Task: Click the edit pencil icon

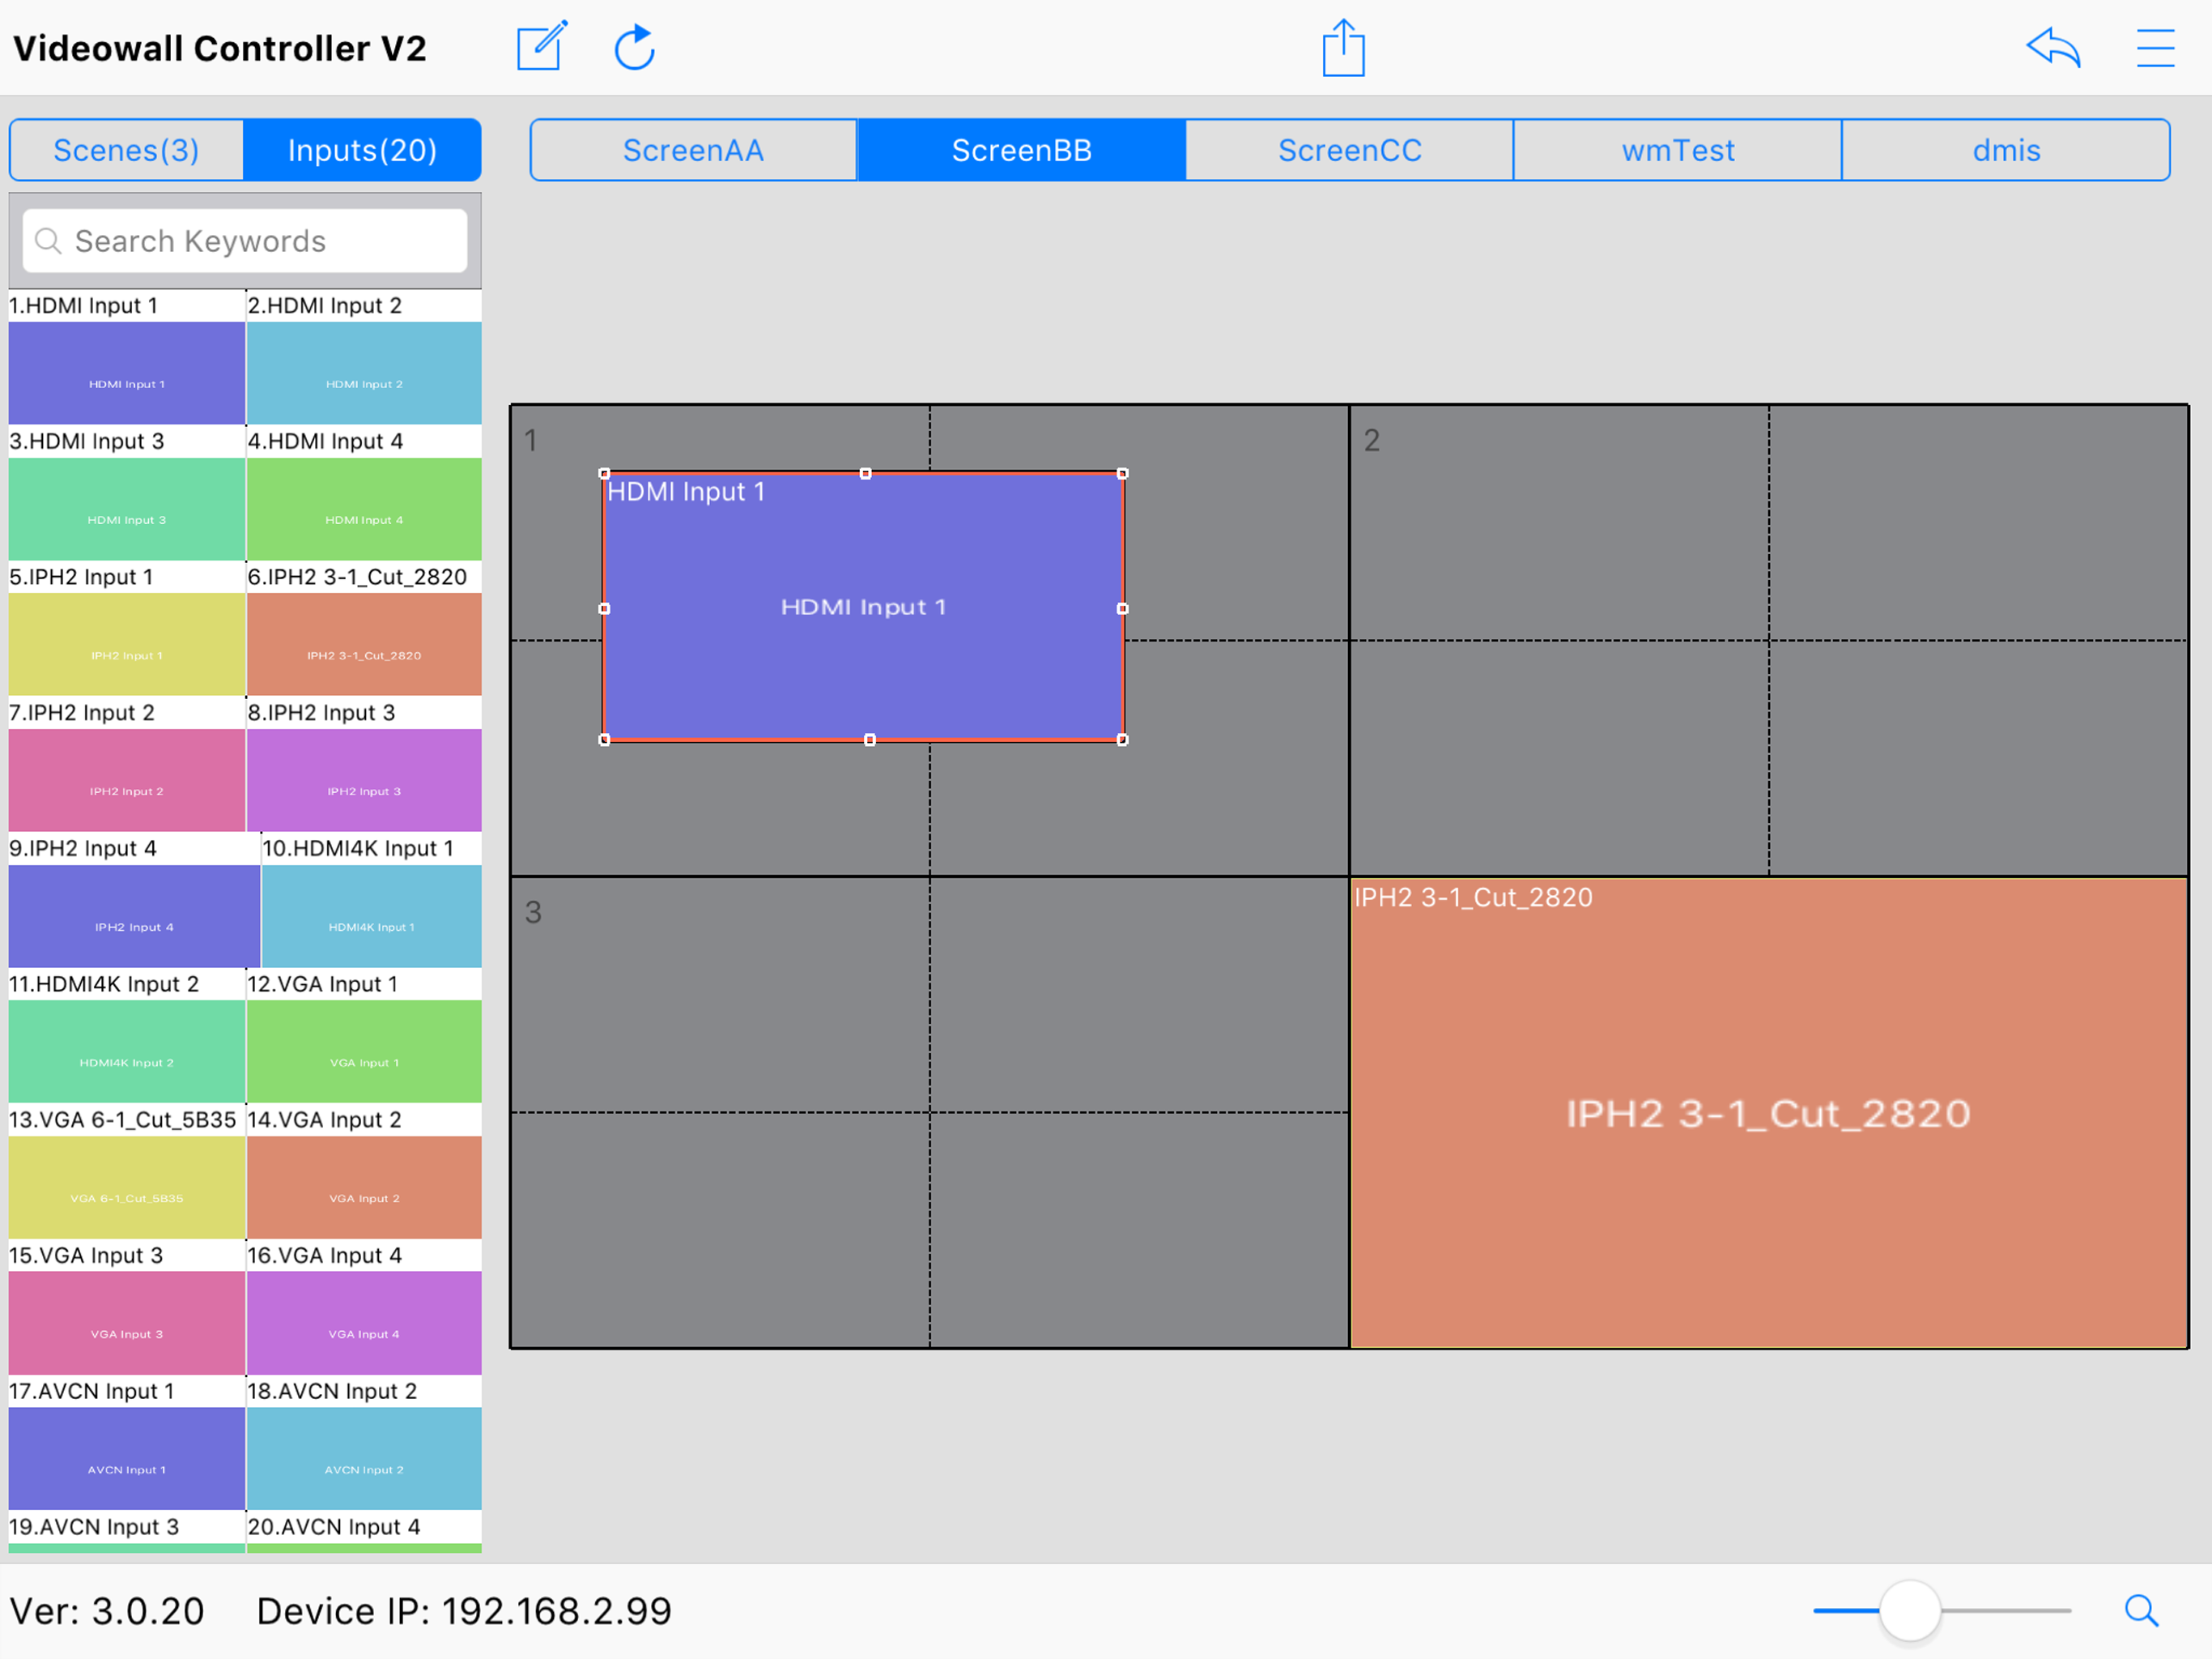Action: [x=541, y=47]
